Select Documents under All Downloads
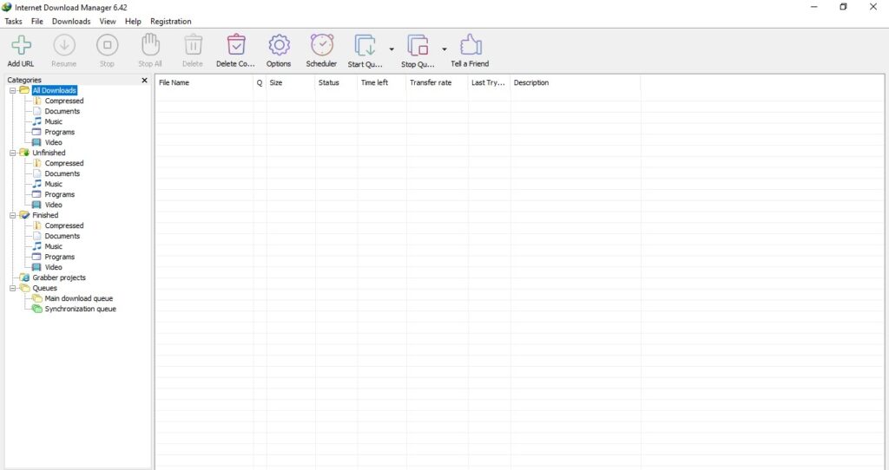 (x=63, y=112)
